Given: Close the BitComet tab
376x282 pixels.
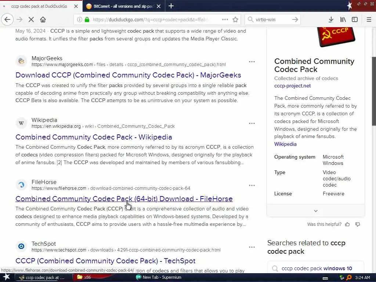Looking at the screenshot, I should (x=159, y=6).
